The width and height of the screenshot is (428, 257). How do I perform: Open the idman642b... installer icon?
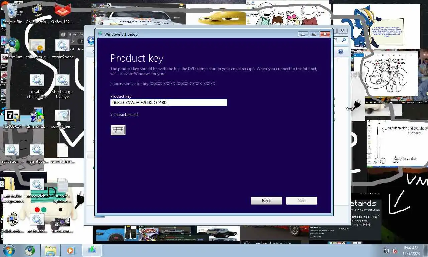click(37, 118)
